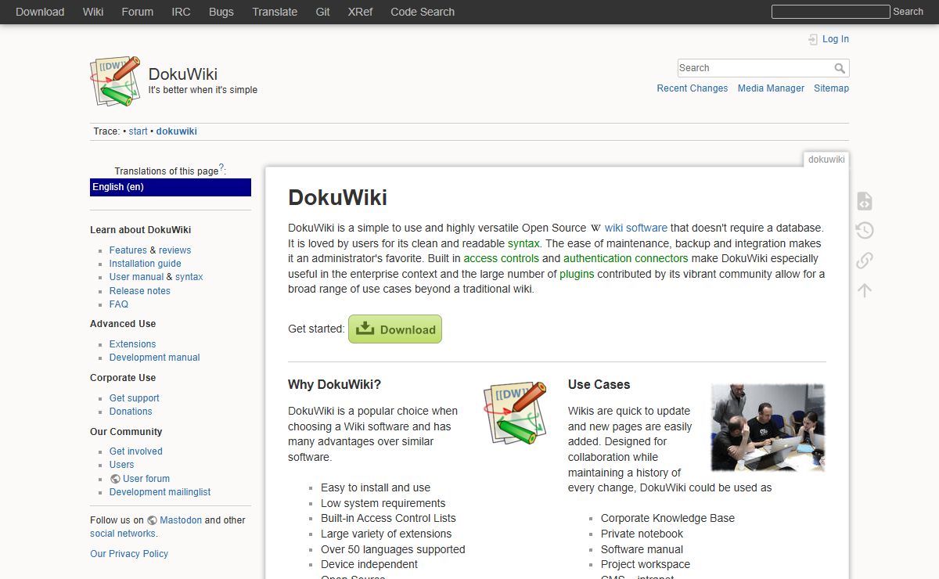Open the Release notes link
This screenshot has width=939, height=579.
[139, 291]
